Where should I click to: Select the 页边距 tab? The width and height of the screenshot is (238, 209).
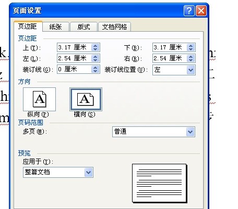tap(28, 27)
